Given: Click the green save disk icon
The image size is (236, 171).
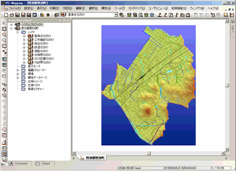Looking at the screenshot, I should pos(29,15).
